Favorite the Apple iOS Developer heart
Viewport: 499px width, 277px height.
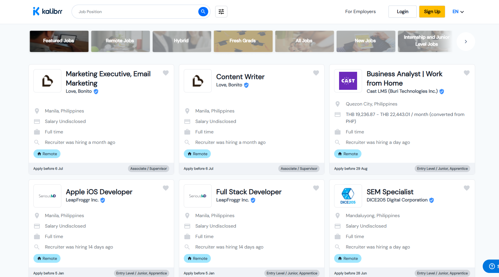[x=166, y=188]
